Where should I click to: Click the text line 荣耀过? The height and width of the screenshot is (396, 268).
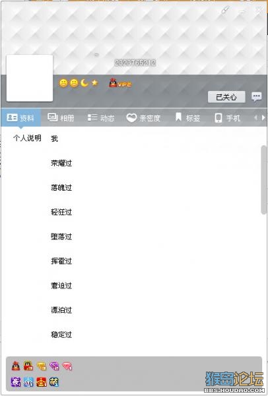[61, 163]
